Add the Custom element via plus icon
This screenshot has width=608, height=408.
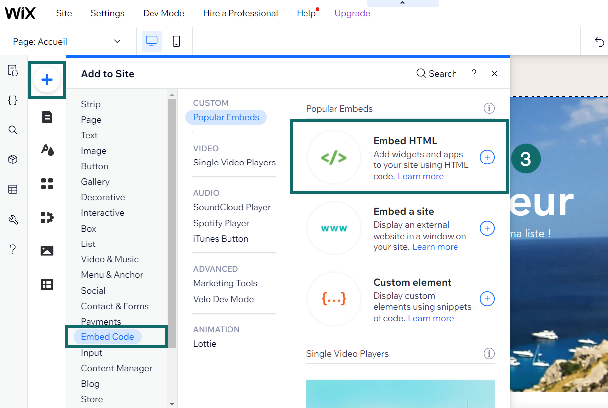pyautogui.click(x=487, y=299)
